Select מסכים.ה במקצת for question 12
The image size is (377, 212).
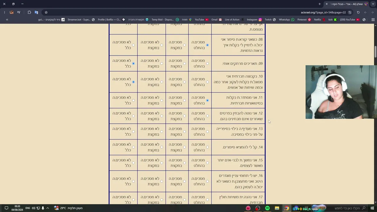click(184, 116)
